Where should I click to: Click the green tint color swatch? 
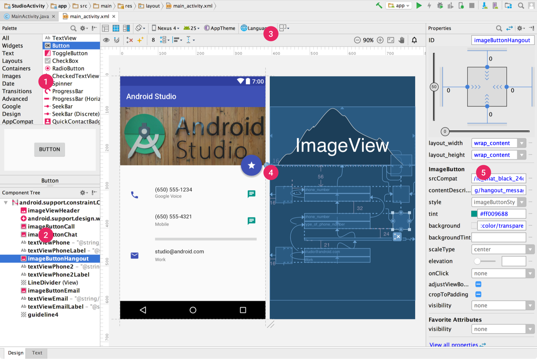point(474,214)
